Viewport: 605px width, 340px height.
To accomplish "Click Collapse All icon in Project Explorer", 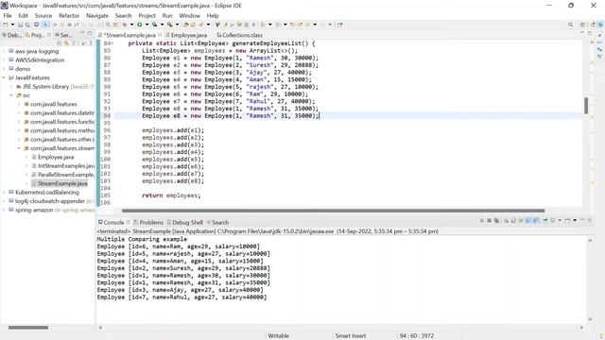I will click(x=60, y=43).
